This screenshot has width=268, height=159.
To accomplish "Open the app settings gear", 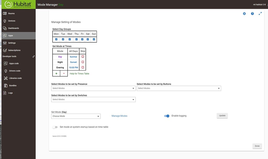I will (x=244, y=13).
